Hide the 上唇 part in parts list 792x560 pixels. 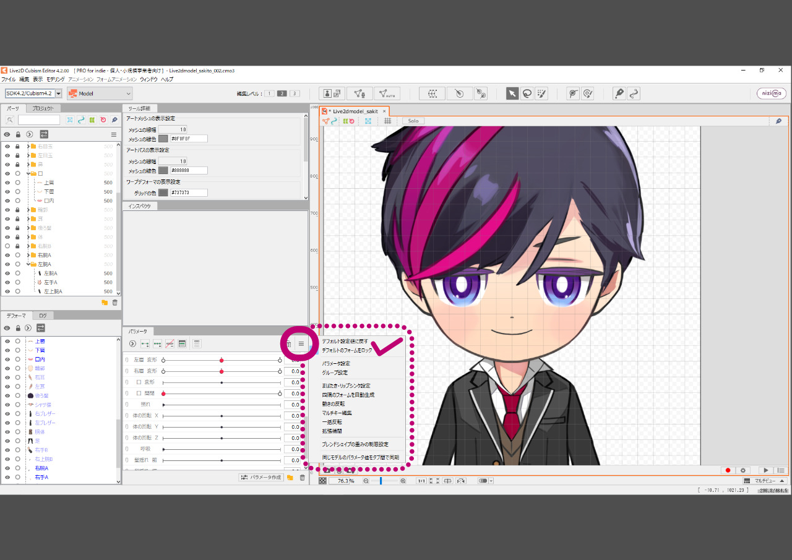(7, 183)
